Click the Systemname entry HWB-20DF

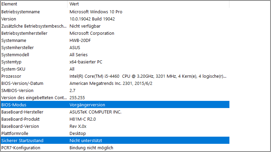[x=81, y=40]
